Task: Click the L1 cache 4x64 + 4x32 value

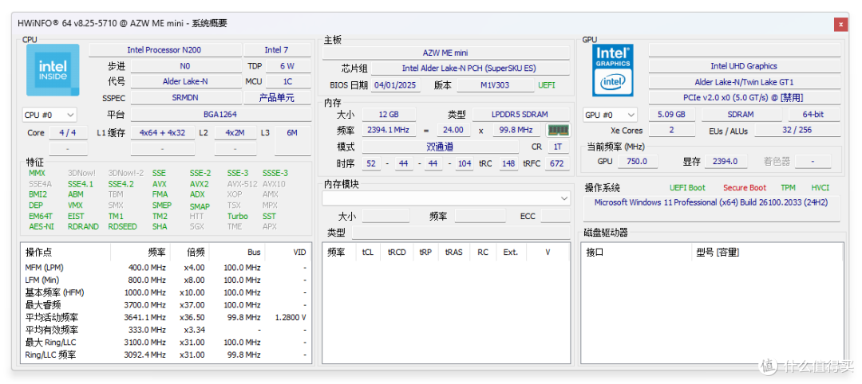Action: click(x=163, y=133)
